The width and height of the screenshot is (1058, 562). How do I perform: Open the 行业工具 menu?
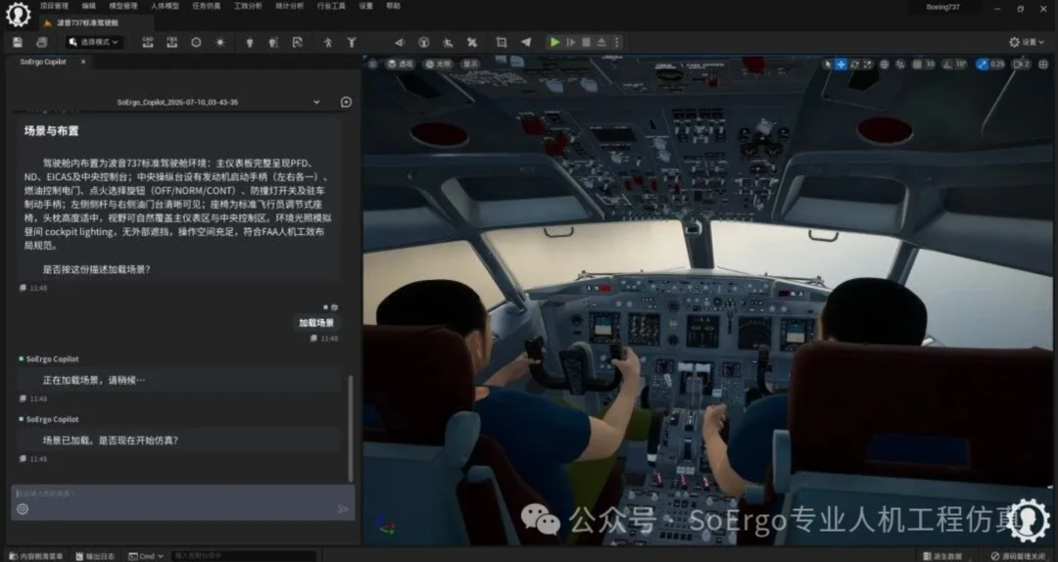331,6
